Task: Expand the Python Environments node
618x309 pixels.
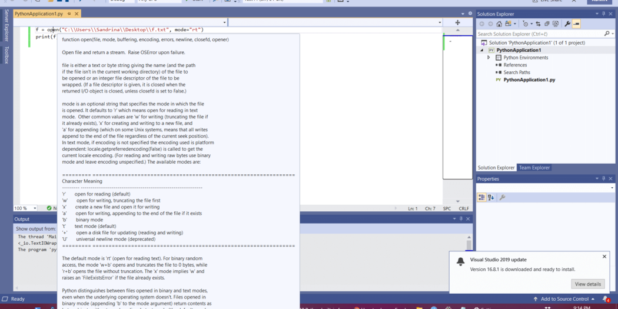Action: pos(489,58)
